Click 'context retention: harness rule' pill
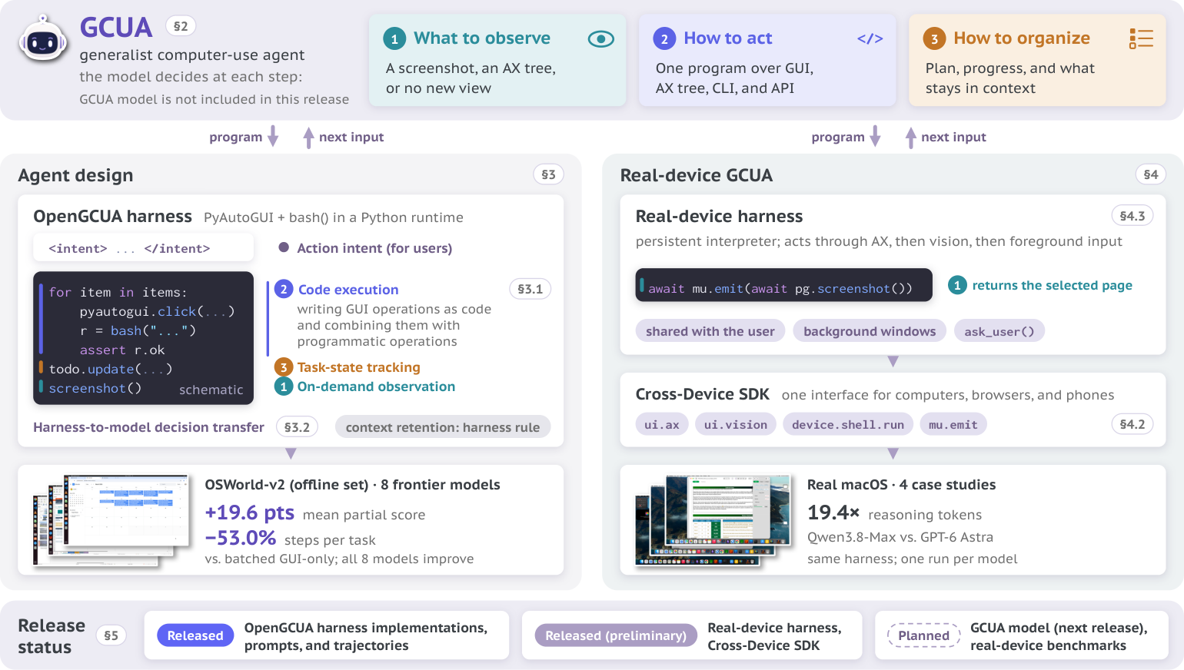 click(443, 427)
